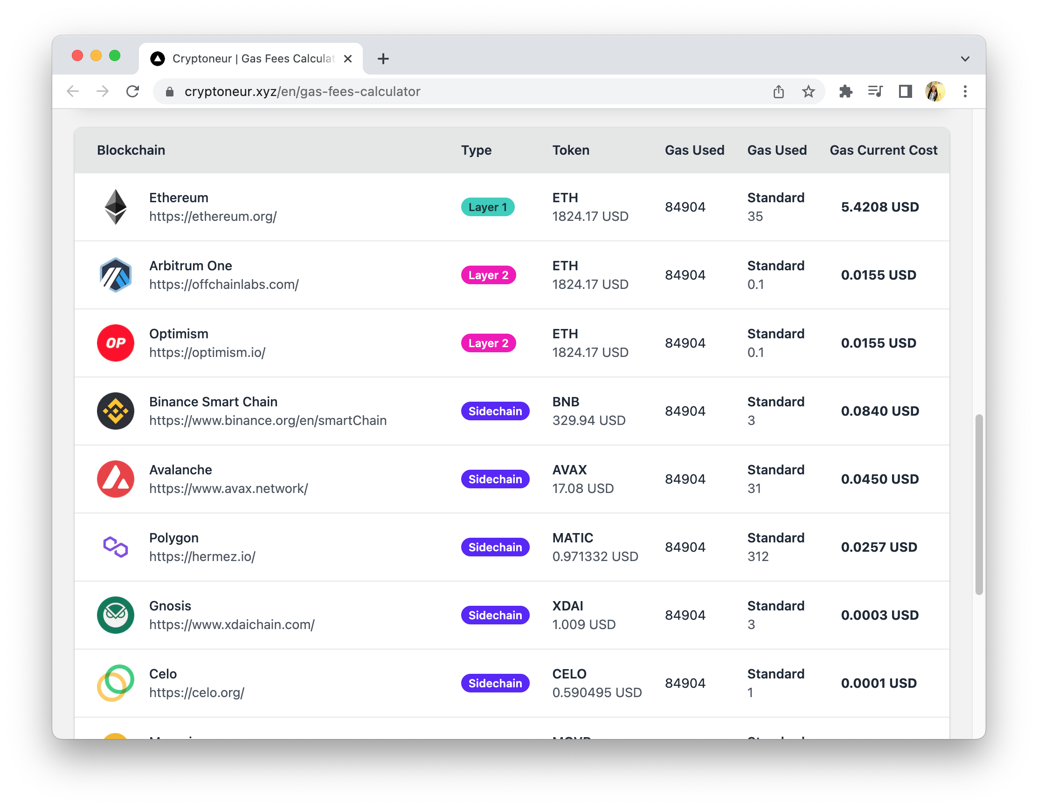
Task: Click the share page icon in address bar
Action: pos(778,91)
